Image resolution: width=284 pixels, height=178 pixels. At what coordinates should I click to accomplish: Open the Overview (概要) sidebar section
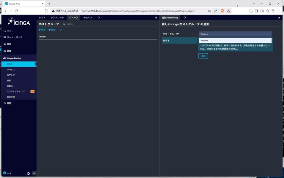coord(7,51)
